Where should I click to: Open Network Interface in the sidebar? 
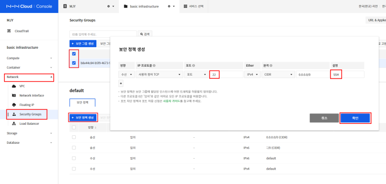point(32,95)
